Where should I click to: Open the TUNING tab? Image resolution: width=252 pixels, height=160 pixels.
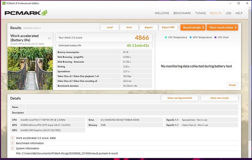pyautogui.click(x=200, y=13)
